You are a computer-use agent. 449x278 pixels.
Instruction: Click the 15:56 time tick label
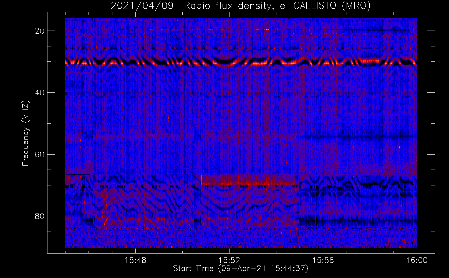click(323, 260)
